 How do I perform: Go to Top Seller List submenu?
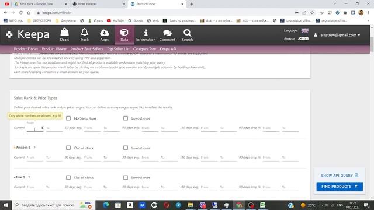[x=118, y=49]
